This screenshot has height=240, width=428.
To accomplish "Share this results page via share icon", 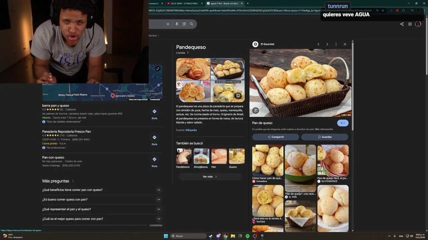I will pos(402,24).
